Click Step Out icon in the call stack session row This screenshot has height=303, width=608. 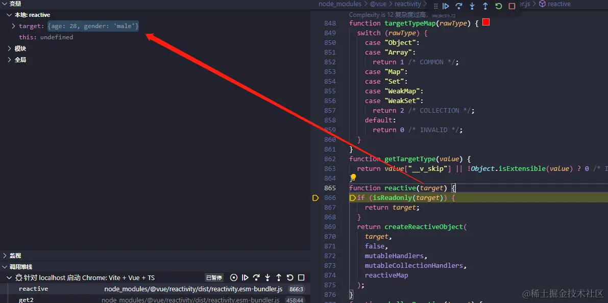point(278,277)
